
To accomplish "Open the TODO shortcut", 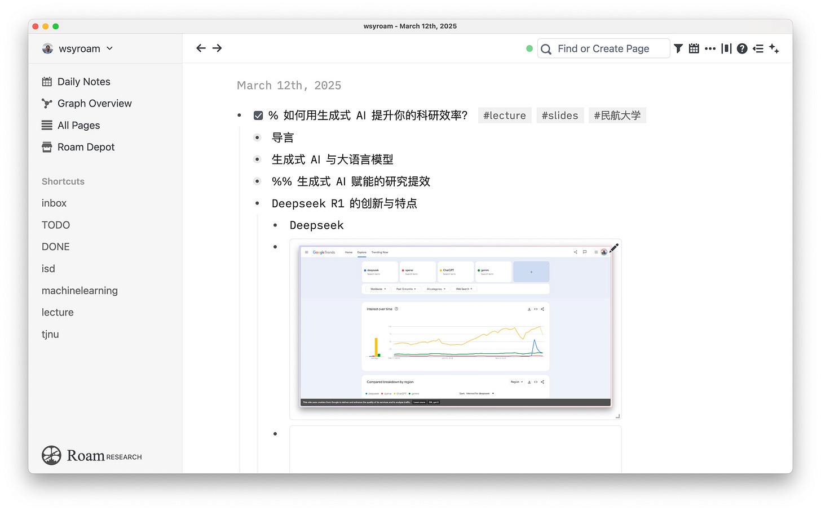I will [56, 225].
